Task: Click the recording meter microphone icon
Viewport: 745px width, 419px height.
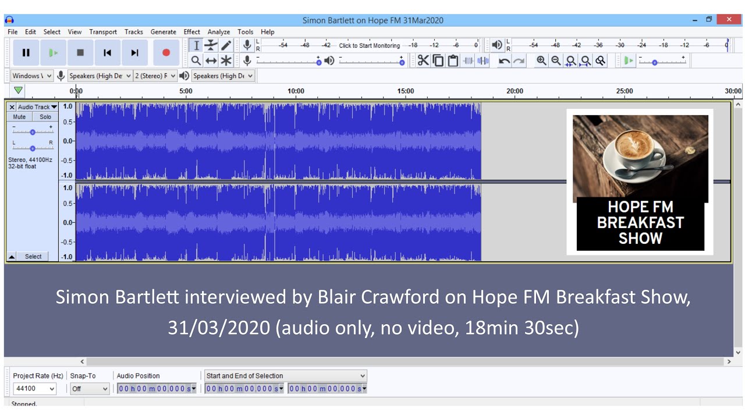Action: click(x=247, y=45)
